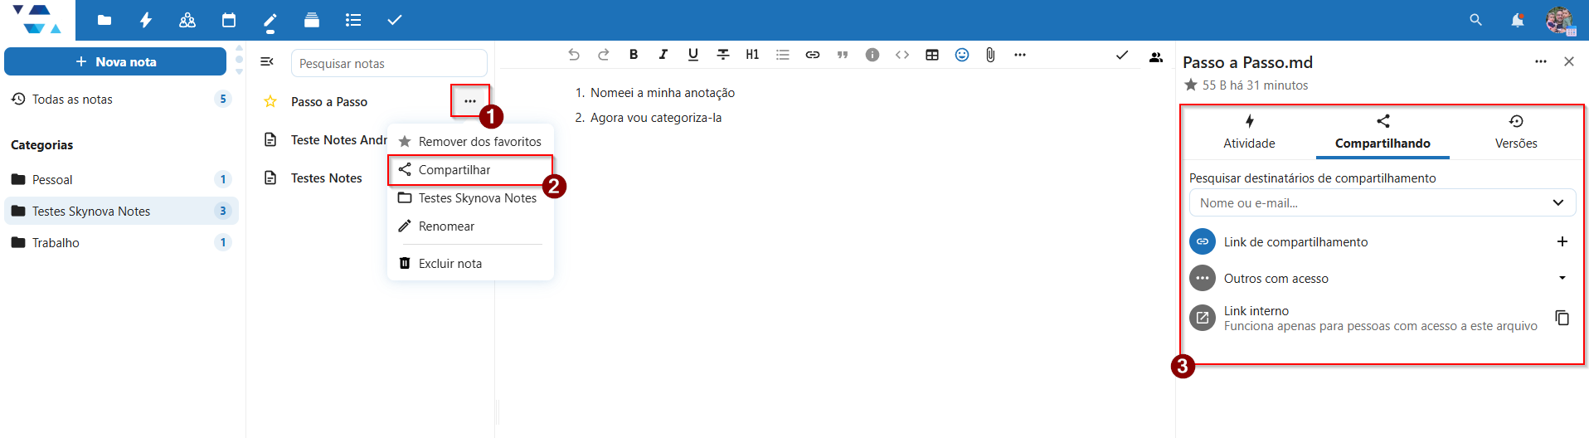Open the three-dot menu for Passo a Passo

470,101
